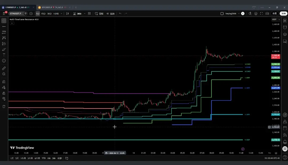Toggle stay in drawing mode
Screen dimensions: 288x165
4,87
